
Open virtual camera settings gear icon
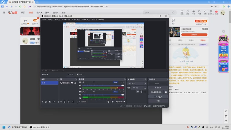click(x=166, y=92)
